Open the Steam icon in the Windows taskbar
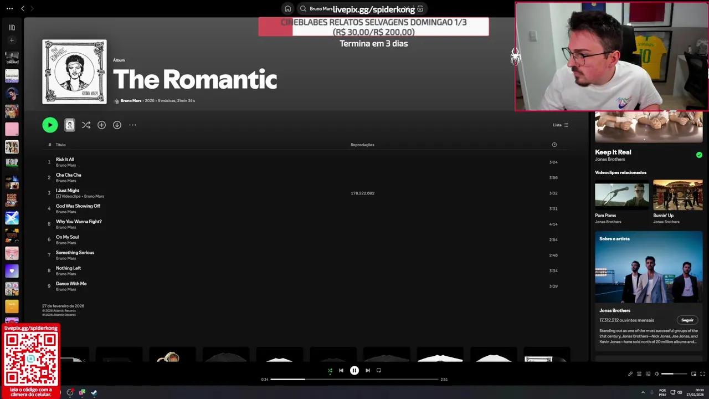This screenshot has width=709, height=399. [x=94, y=392]
